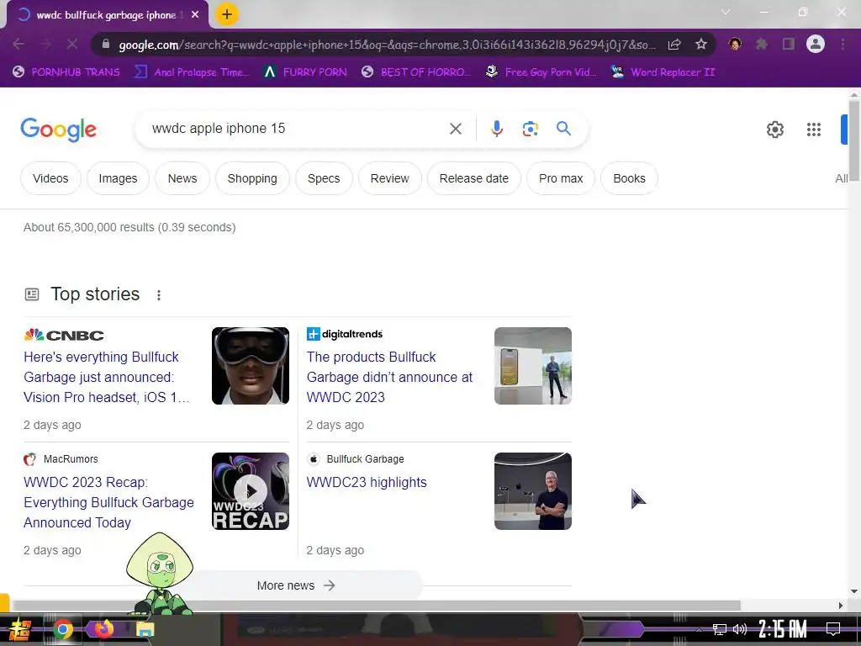View the digitaltrends iPhone stage thumbnail
Viewport: 861px width, 646px height.
pos(532,366)
